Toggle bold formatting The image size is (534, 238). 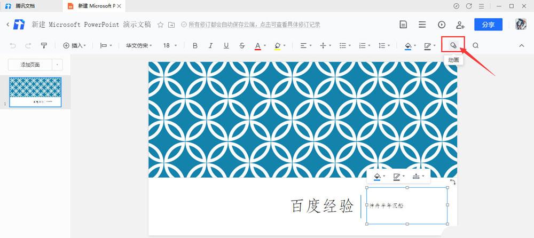click(x=195, y=46)
